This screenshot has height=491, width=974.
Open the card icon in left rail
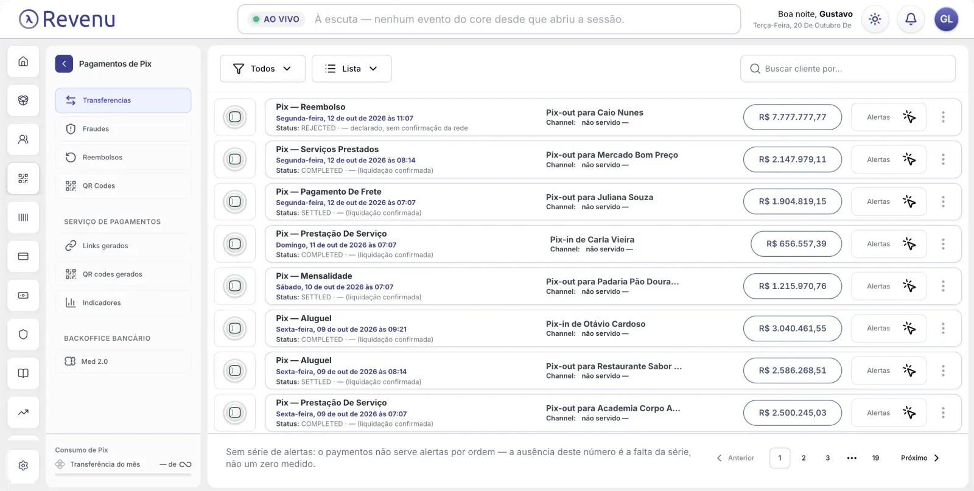pos(23,256)
